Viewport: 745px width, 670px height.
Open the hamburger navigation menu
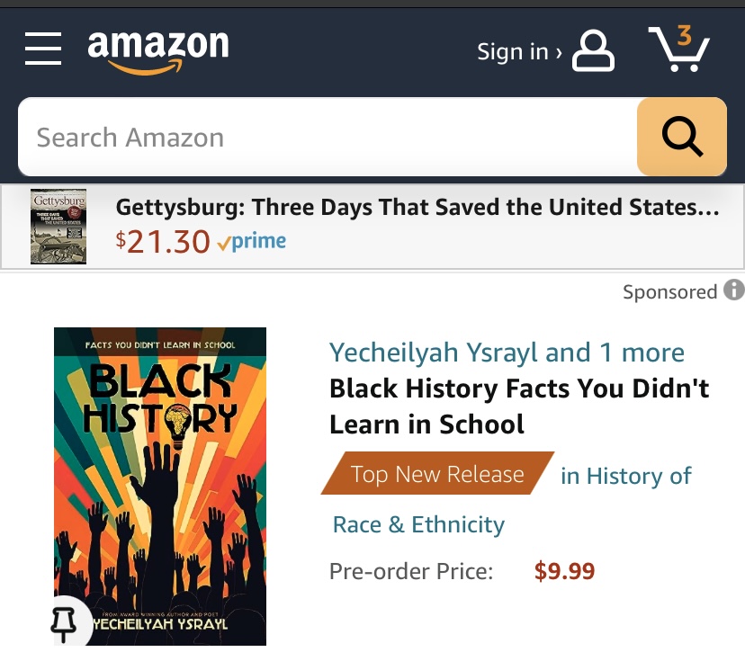click(x=43, y=48)
